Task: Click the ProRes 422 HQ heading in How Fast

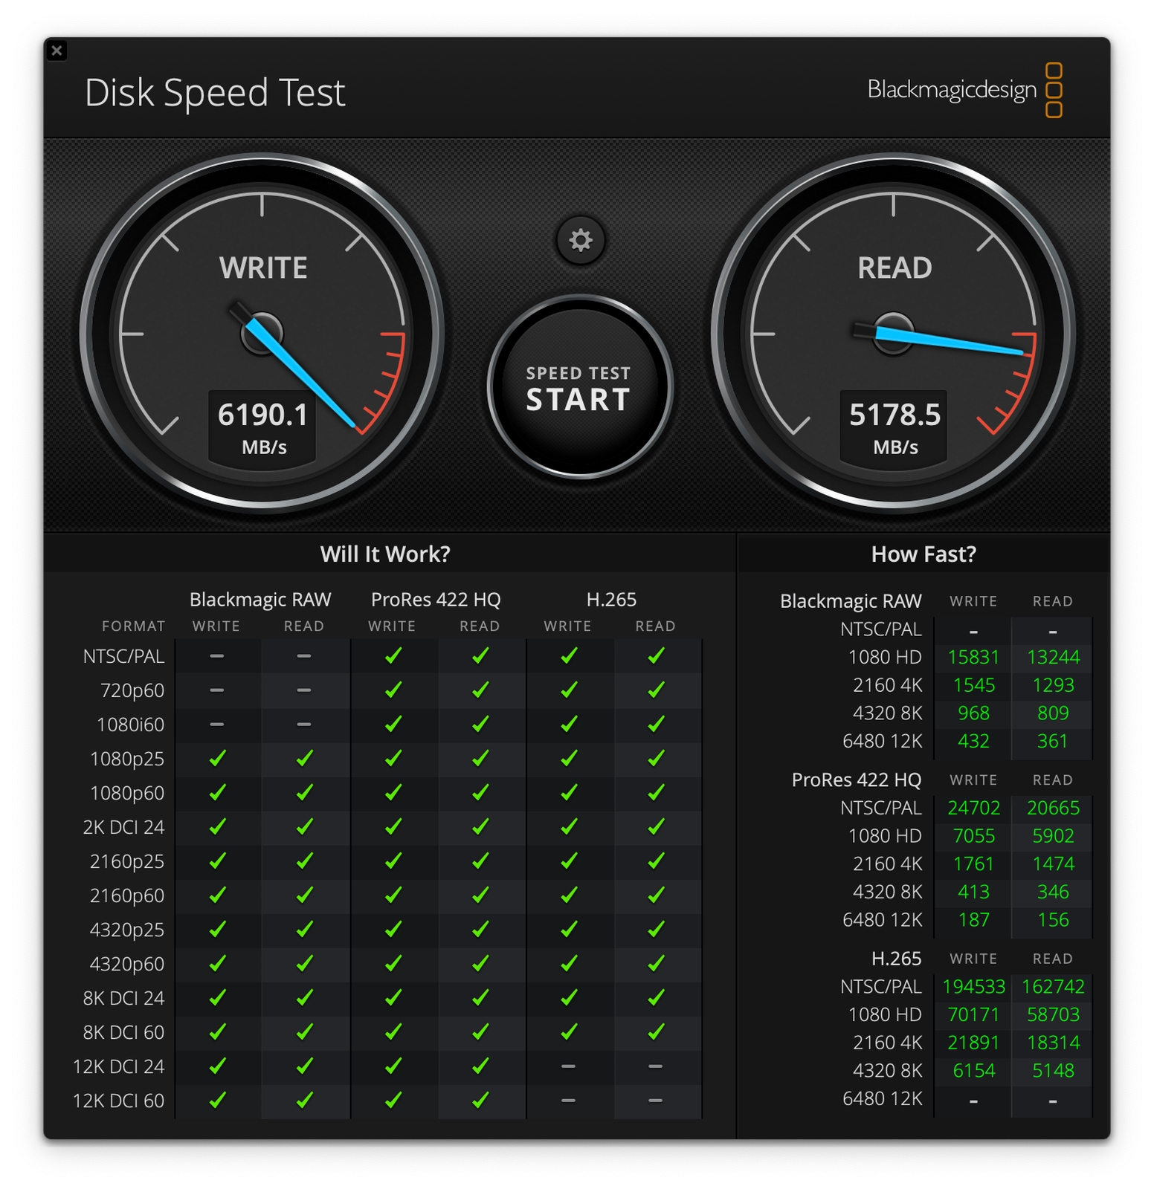Action: [x=856, y=780]
